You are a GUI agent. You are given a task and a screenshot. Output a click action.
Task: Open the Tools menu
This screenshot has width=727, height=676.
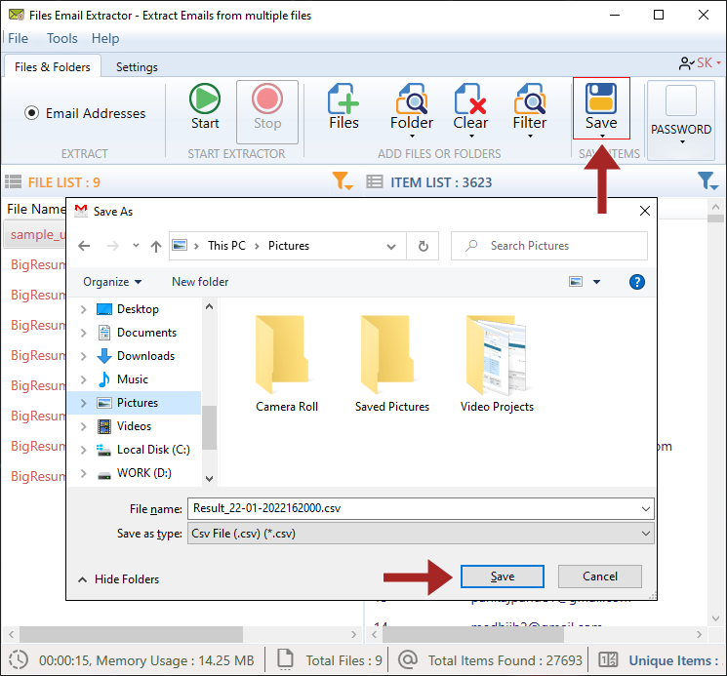point(61,38)
